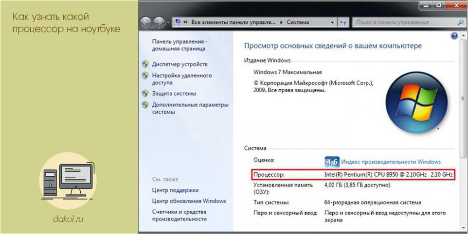Click the 'Тип системы:' label
This screenshot has height=234, width=468.
click(x=271, y=202)
